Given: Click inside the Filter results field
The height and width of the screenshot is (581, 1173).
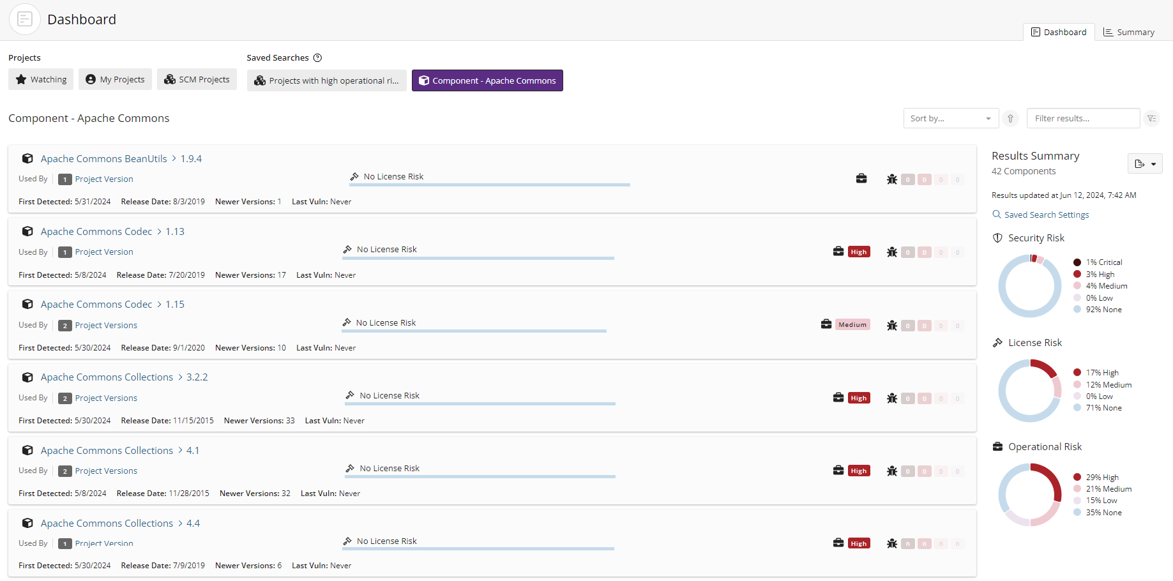Looking at the screenshot, I should pos(1083,118).
